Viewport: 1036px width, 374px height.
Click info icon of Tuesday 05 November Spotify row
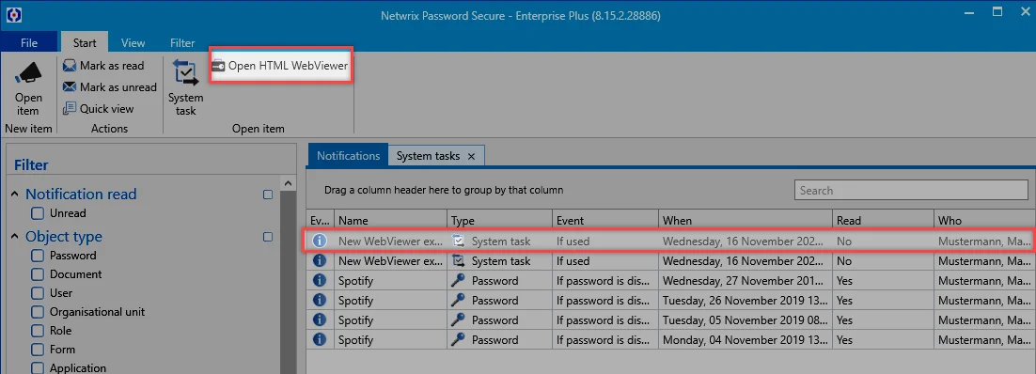click(x=319, y=320)
